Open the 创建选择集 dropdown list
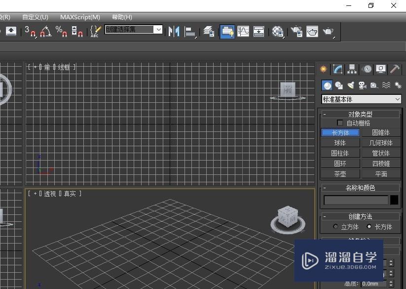 point(158,29)
